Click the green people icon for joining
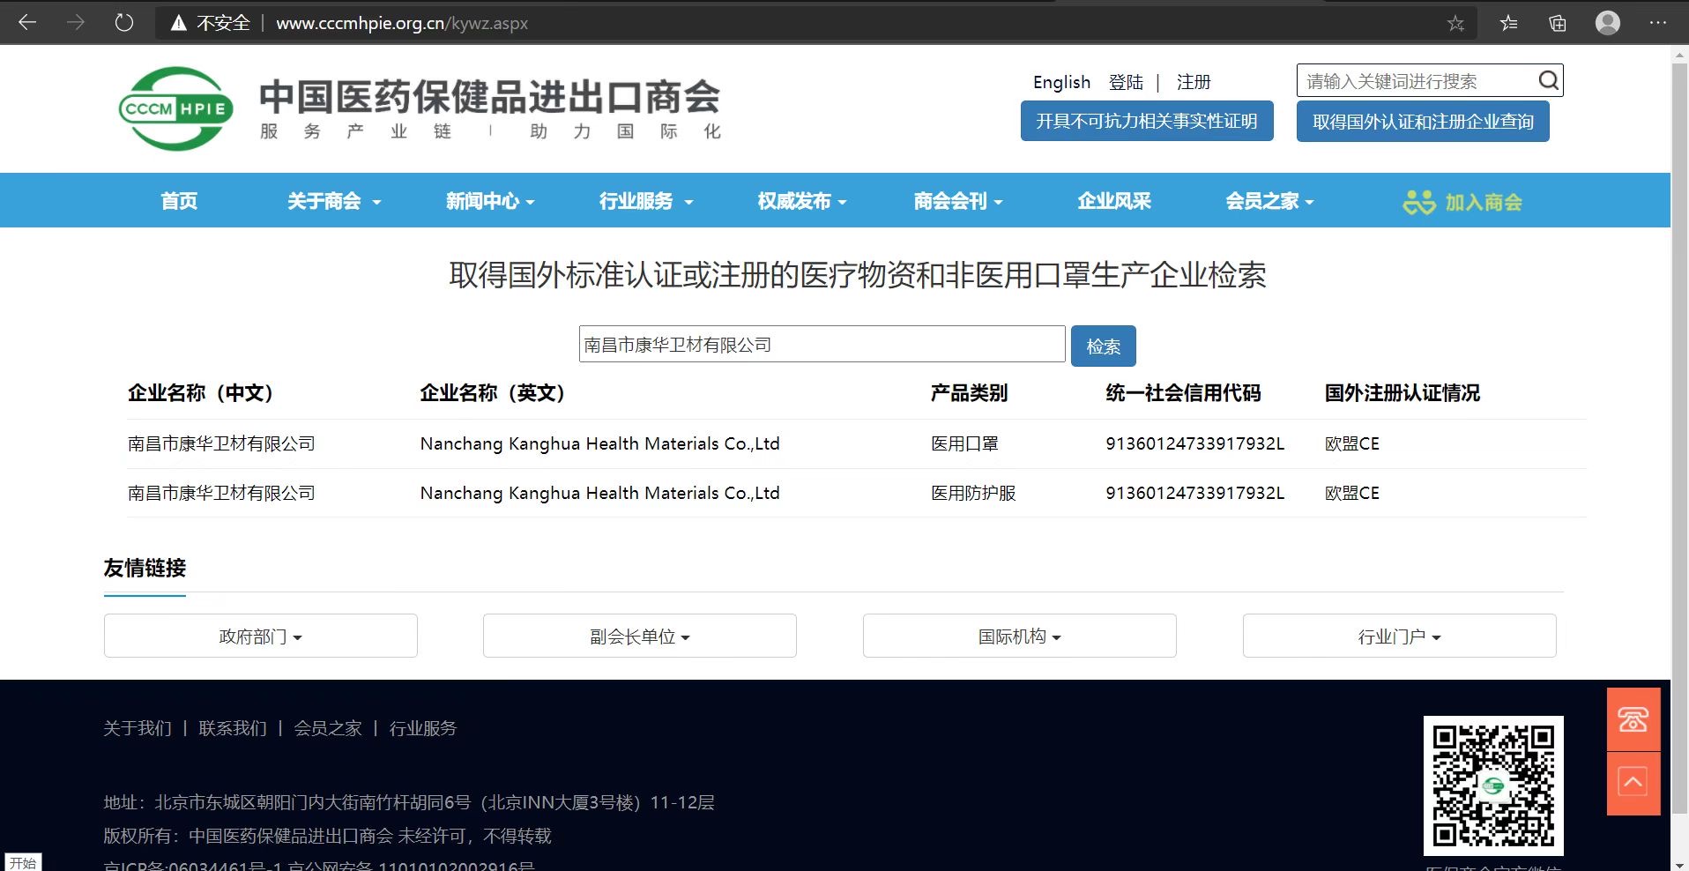Screen dimensions: 1689x871 pyautogui.click(x=1419, y=202)
